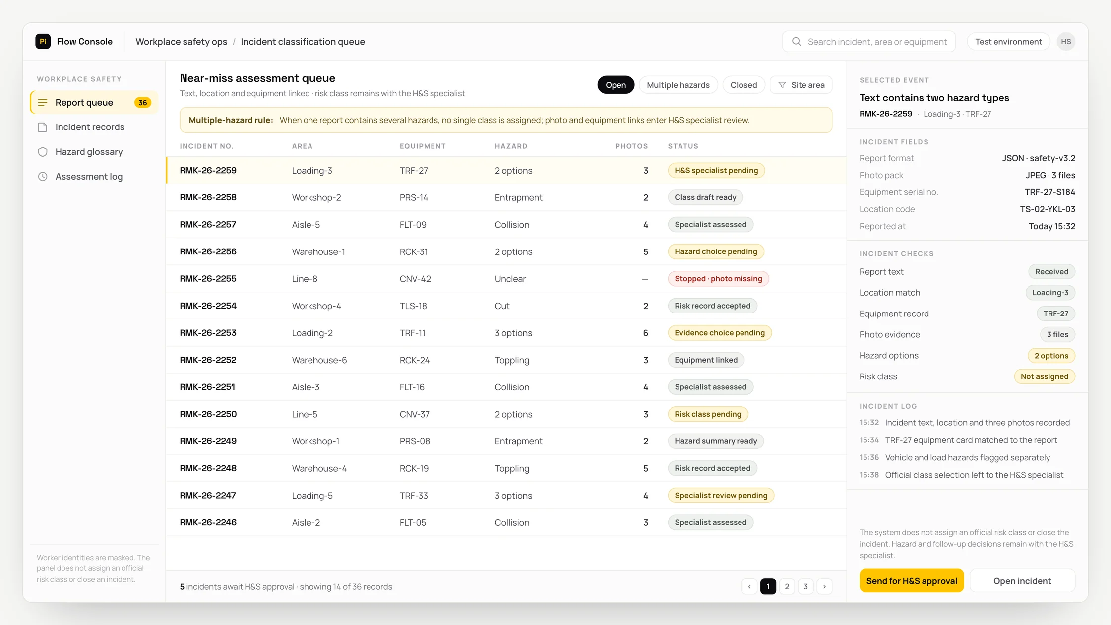The height and width of the screenshot is (625, 1111).
Task: Open the HS user avatar
Action: pos(1066,42)
